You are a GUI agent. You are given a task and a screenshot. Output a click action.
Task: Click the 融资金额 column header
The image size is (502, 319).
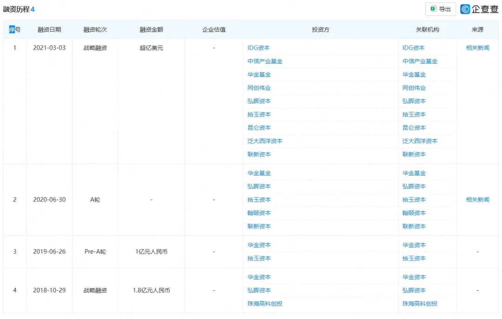coord(151,30)
